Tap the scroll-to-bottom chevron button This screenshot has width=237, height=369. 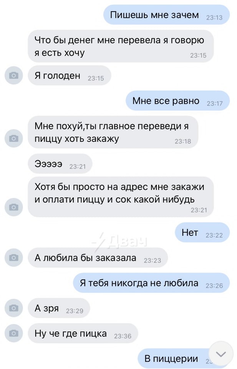pyautogui.click(x=221, y=354)
